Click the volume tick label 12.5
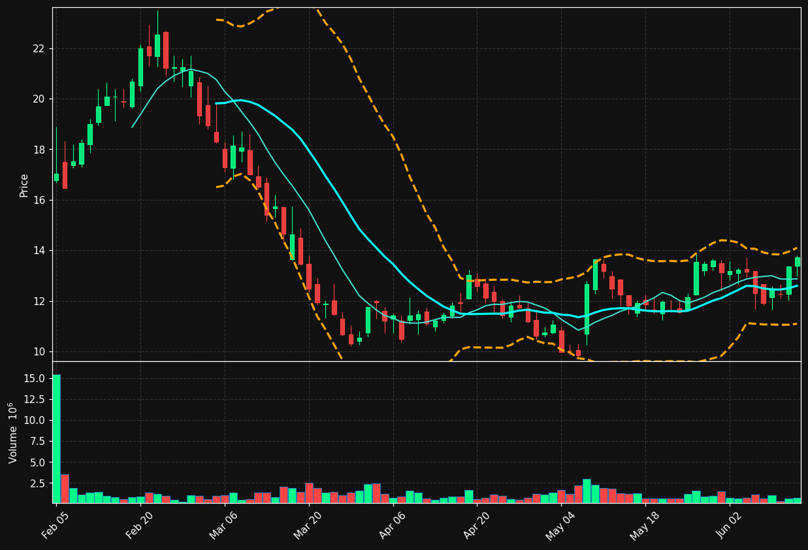The width and height of the screenshot is (808, 550). click(35, 400)
